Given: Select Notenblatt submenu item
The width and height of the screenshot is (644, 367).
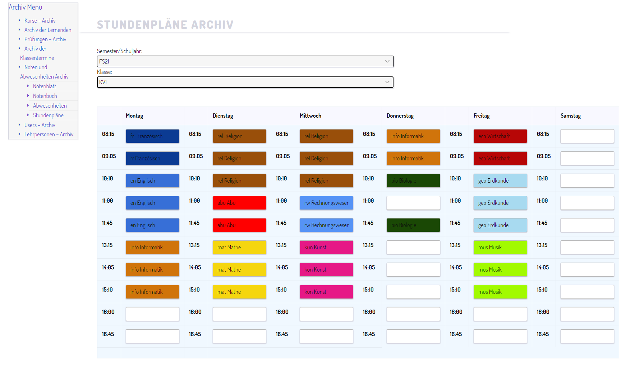Looking at the screenshot, I should (45, 86).
